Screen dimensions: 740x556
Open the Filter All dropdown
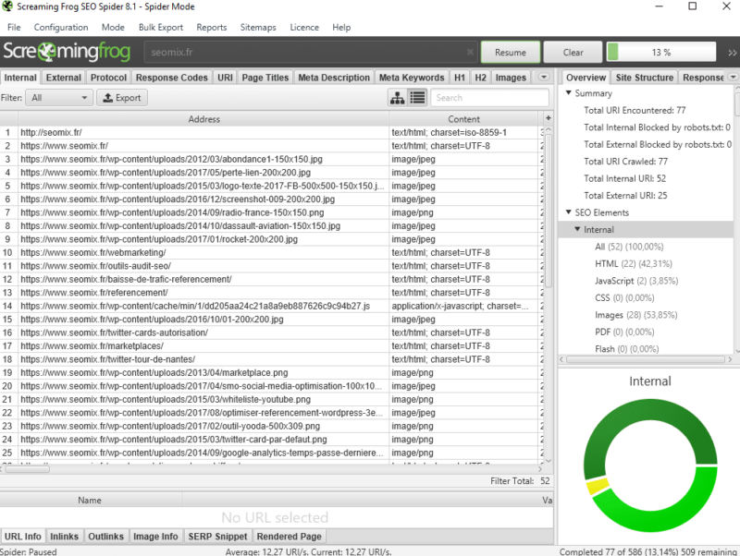coord(59,98)
